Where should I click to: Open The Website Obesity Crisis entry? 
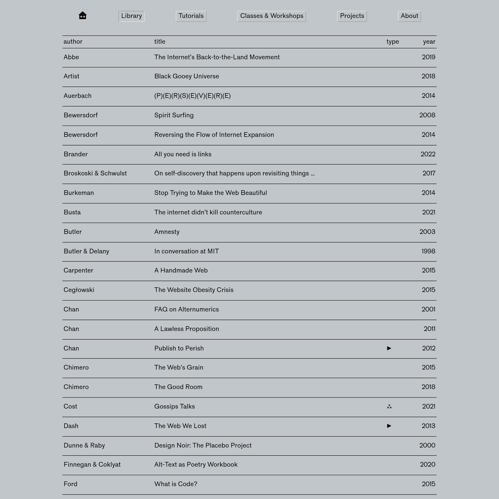(194, 290)
